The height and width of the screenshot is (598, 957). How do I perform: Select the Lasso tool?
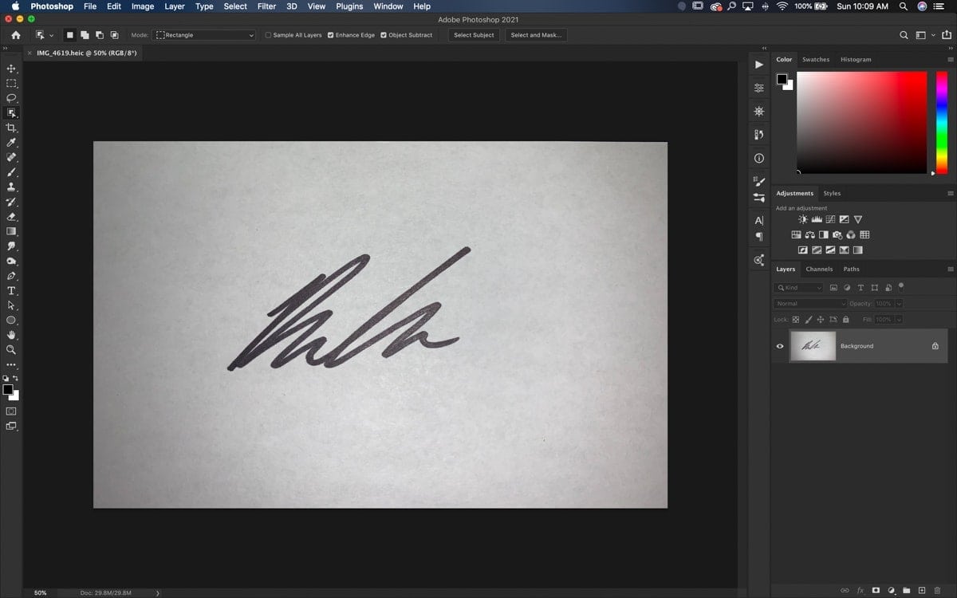point(11,98)
